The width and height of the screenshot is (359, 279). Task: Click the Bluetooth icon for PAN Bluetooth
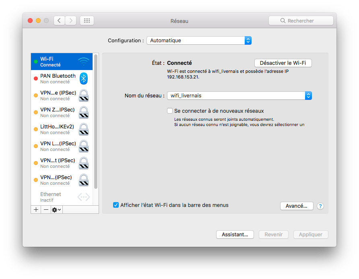(x=84, y=79)
